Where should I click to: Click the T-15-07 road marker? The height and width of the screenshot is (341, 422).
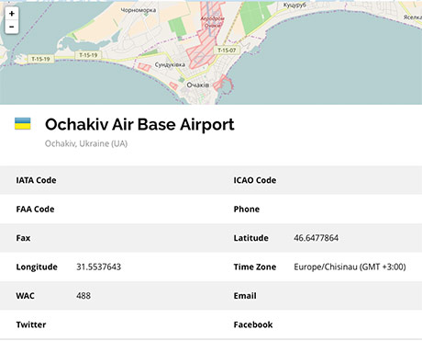coord(227,51)
